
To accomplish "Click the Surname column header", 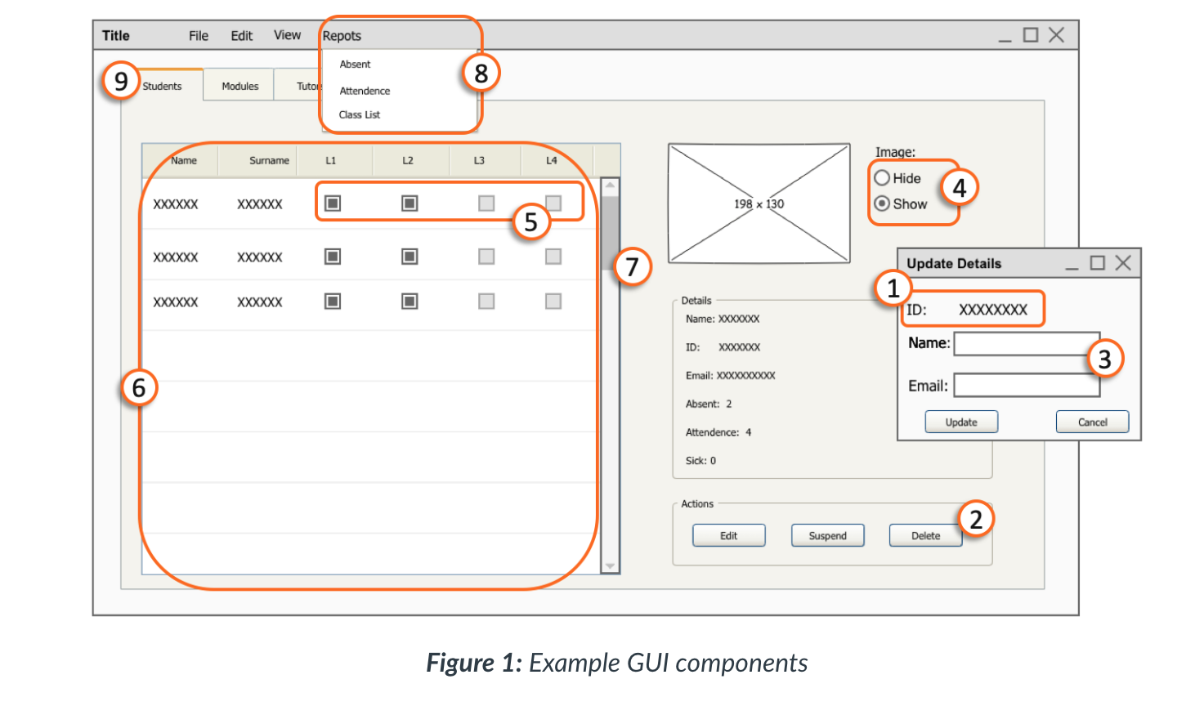I will (258, 161).
